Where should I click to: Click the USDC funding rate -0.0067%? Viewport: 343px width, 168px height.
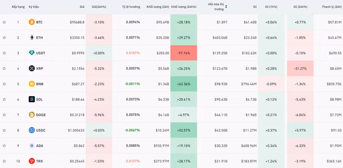pyautogui.click(x=133, y=130)
